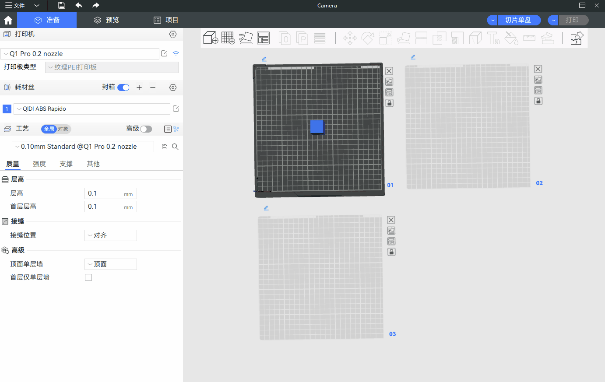Enable the 高级 advanced mode switch

pyautogui.click(x=146, y=129)
